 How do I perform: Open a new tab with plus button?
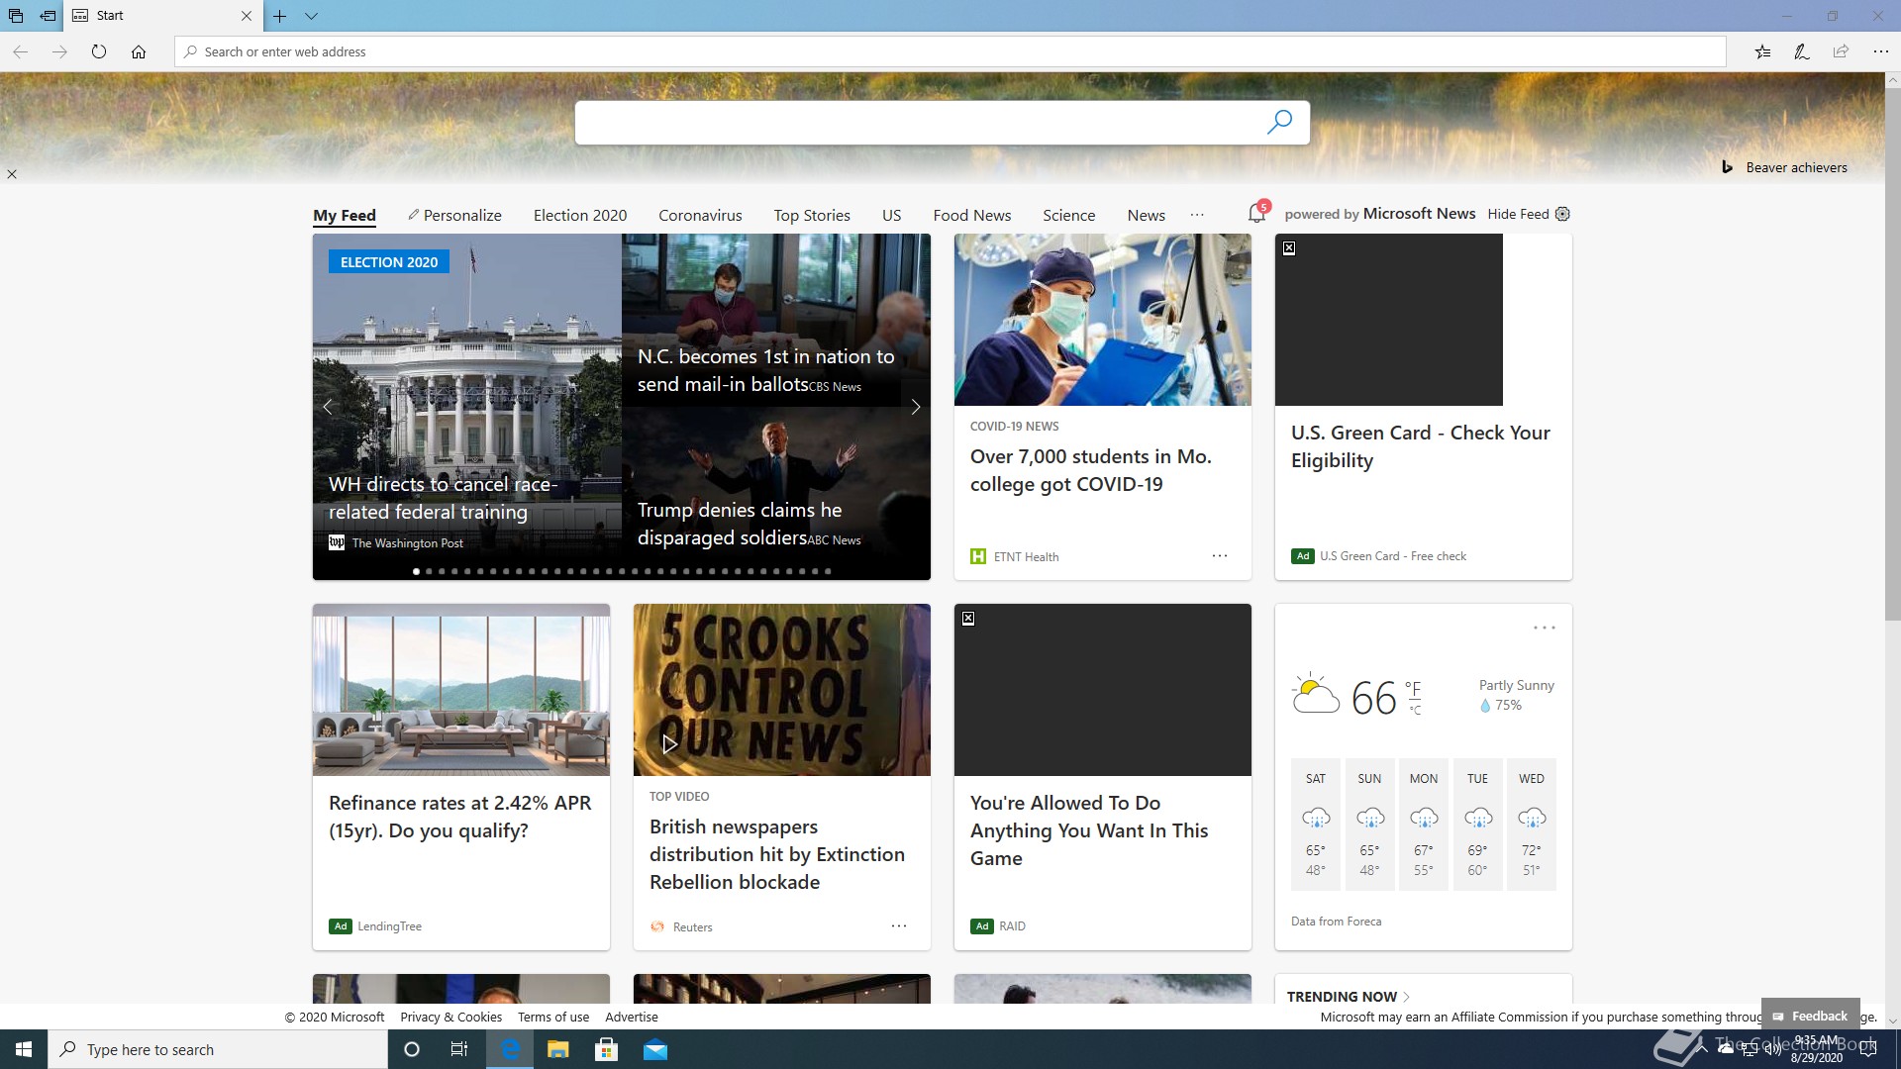(x=280, y=16)
